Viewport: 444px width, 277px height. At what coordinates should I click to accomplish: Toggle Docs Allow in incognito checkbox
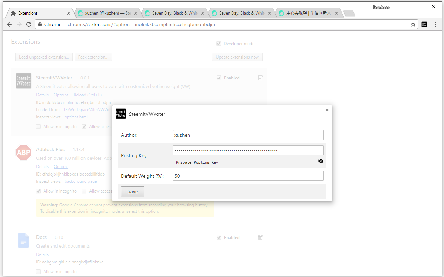click(39, 272)
